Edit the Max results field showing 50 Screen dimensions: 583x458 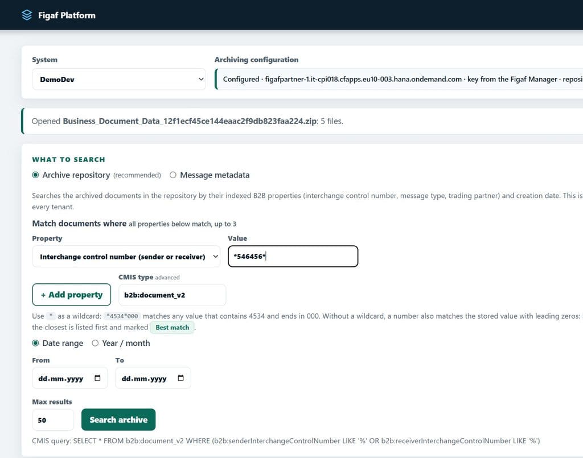[53, 420]
